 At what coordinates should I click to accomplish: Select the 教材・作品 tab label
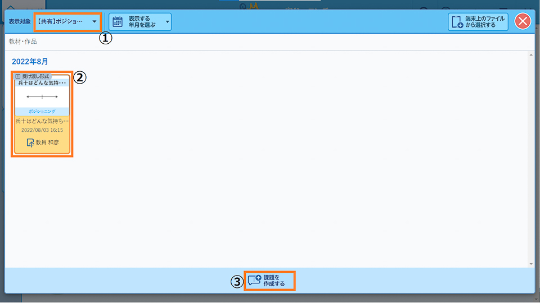click(x=23, y=42)
